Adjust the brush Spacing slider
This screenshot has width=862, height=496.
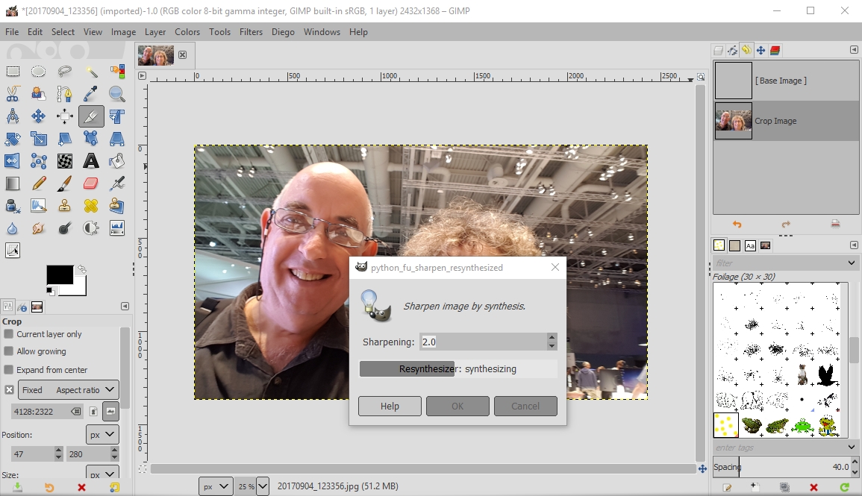tap(781, 467)
